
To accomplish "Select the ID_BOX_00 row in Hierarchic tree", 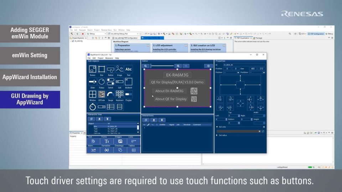I will click(112, 127).
